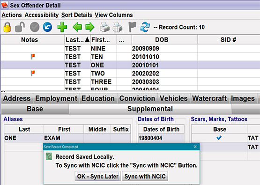The height and width of the screenshot is (185, 260).
Task: Switch to the Conviction tab
Action: (137, 98)
